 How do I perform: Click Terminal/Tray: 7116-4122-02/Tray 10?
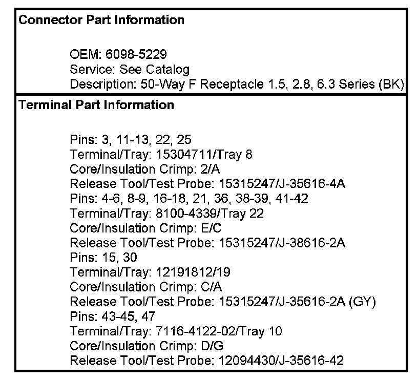[176, 331]
